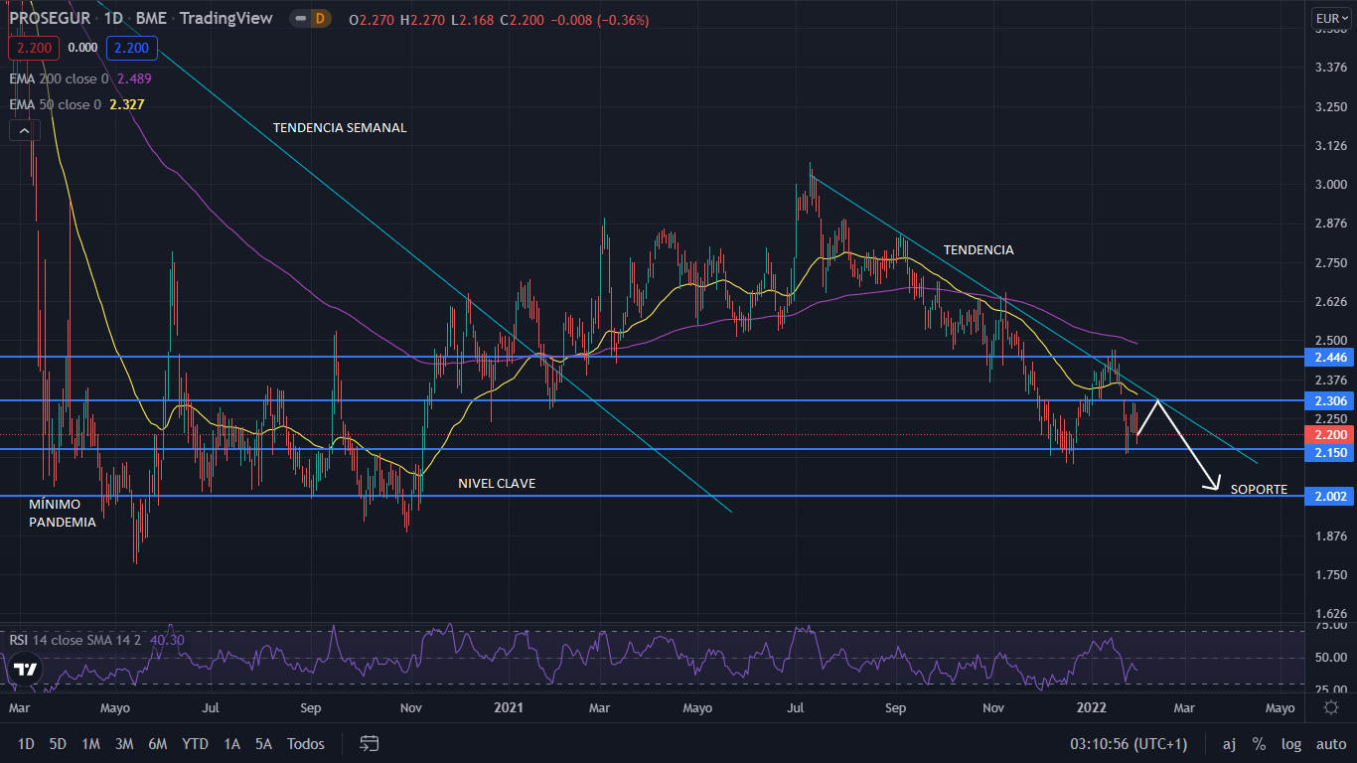This screenshot has height=763, width=1357.
Task: Collapse the indicator legend with arrow
Action: point(25,130)
